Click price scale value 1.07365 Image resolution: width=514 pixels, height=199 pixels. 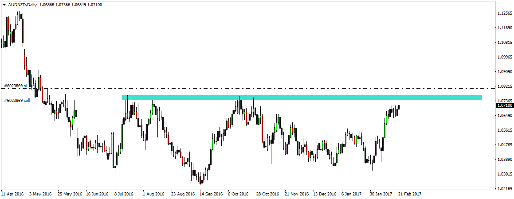[505, 101]
